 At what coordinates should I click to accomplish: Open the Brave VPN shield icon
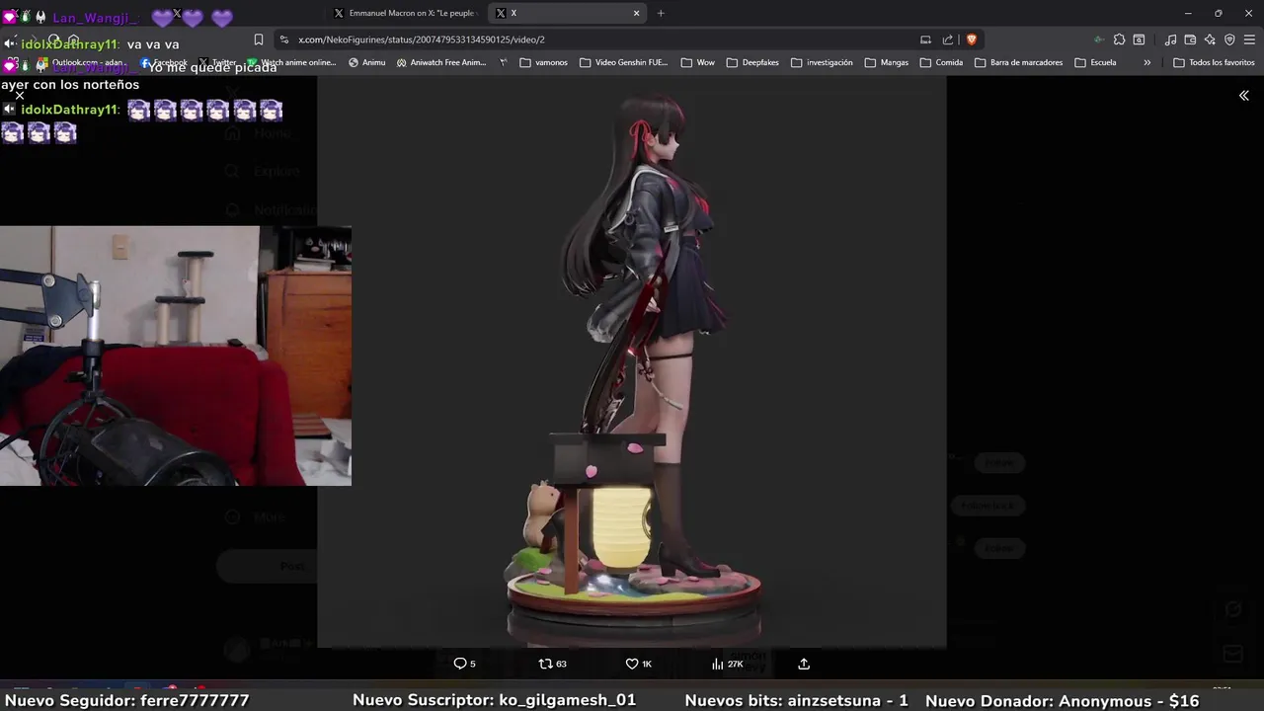coord(1229,39)
